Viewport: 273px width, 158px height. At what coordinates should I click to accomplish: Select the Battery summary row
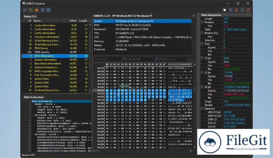coord(142,45)
